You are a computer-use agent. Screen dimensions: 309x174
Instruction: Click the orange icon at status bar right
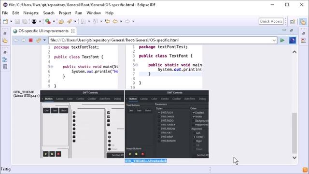tap(305, 170)
